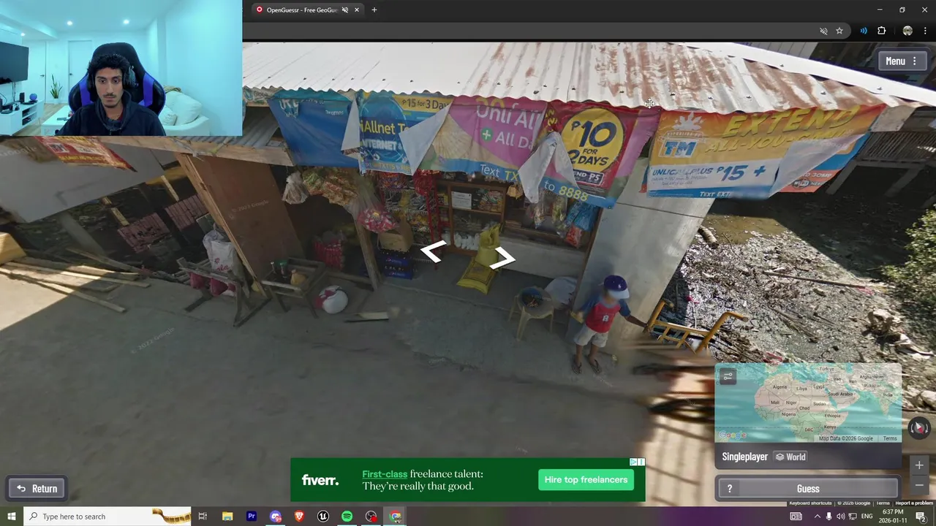936x526 pixels.
Task: Open the Windows Start menu
Action: (11, 517)
